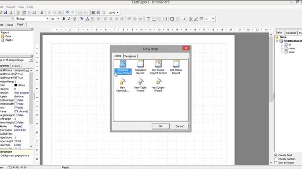Open the frame width 1 dropdown

click(213, 19)
